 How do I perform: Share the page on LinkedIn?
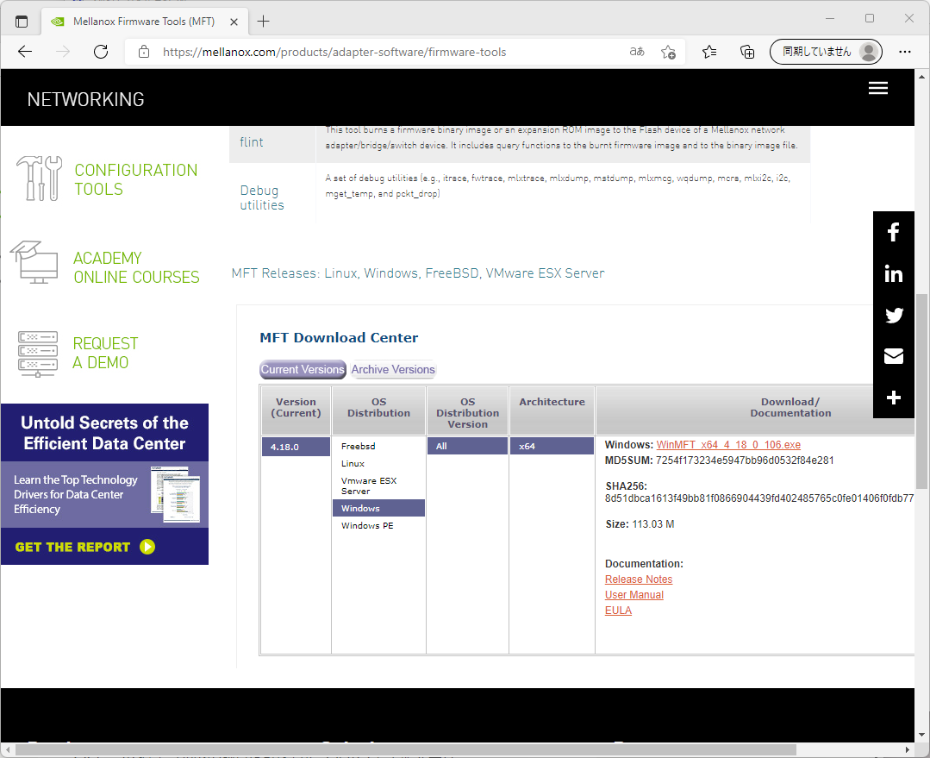pos(893,273)
